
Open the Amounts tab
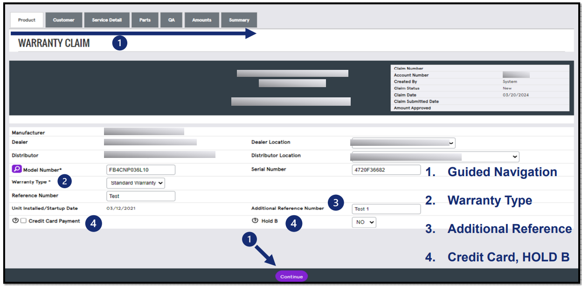[201, 20]
